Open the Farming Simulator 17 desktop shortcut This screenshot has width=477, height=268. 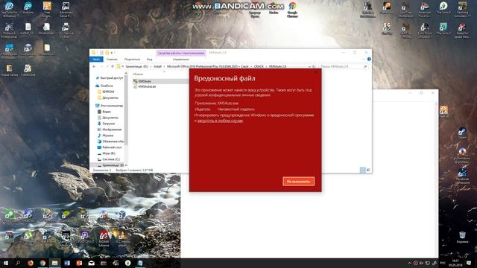coord(462,9)
